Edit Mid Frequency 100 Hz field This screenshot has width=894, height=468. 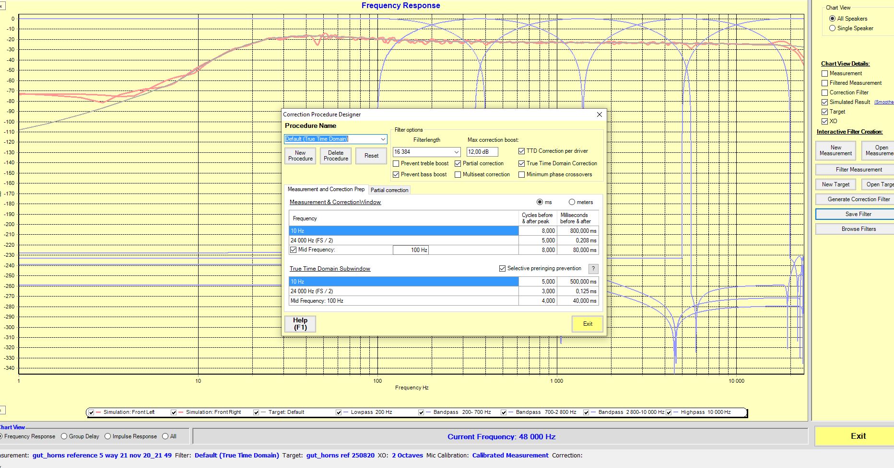pyautogui.click(x=411, y=250)
